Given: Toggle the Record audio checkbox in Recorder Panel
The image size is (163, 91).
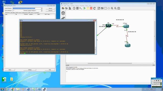Looking at the screenshot, I should coord(153,83).
